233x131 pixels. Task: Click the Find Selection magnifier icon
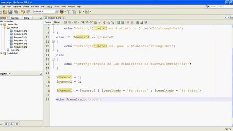tap(83, 22)
